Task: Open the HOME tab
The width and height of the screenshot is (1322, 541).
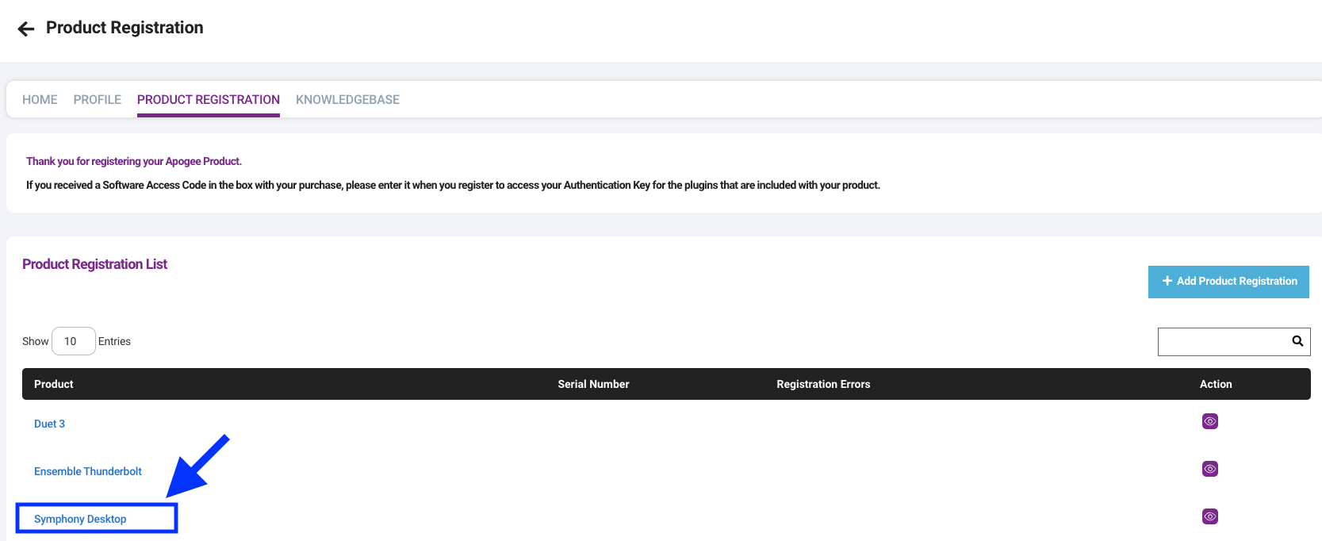Action: [40, 100]
